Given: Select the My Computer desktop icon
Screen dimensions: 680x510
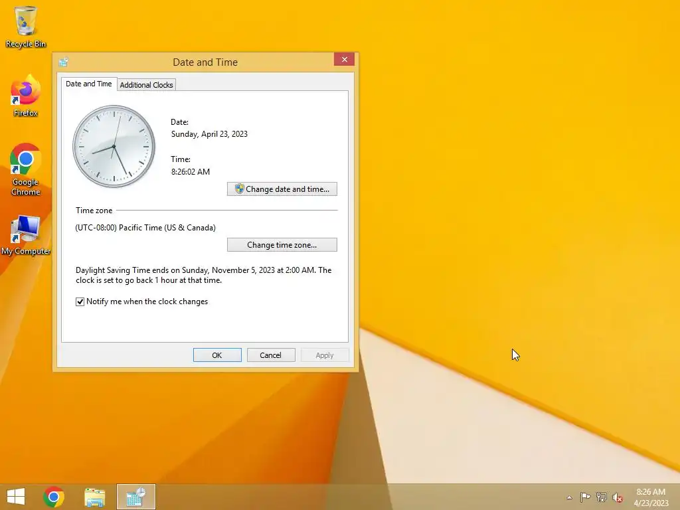Looking at the screenshot, I should tap(26, 234).
